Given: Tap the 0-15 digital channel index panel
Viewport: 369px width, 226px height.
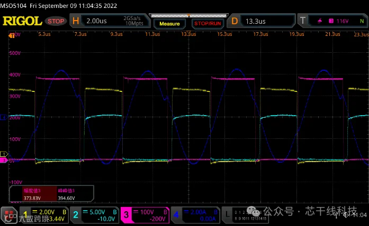Looking at the screenshot, I should [250, 215].
